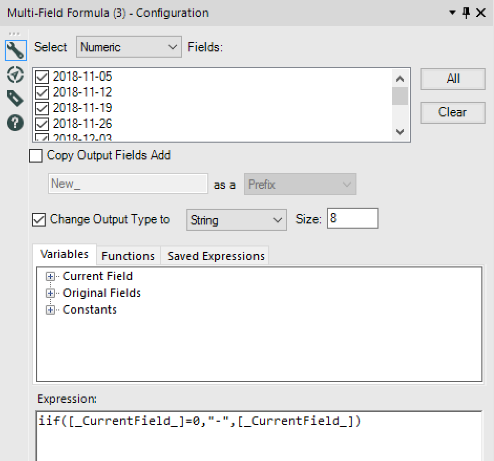This screenshot has width=494, height=461.
Task: Open the panel title dropdown caret
Action: pos(452,13)
